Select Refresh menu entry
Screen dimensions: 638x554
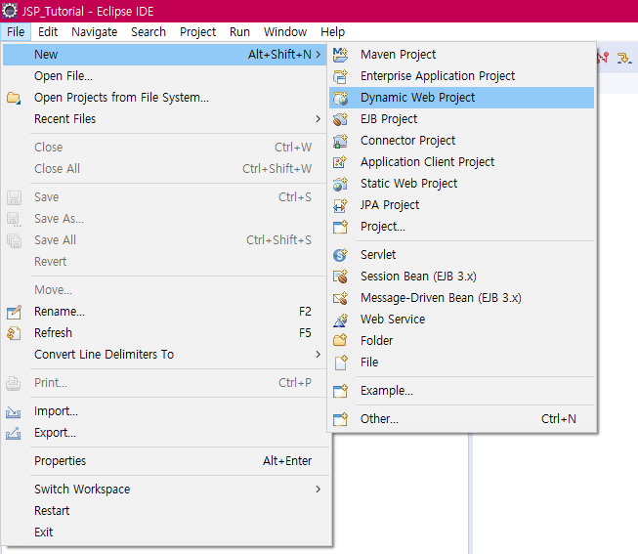tap(165, 333)
